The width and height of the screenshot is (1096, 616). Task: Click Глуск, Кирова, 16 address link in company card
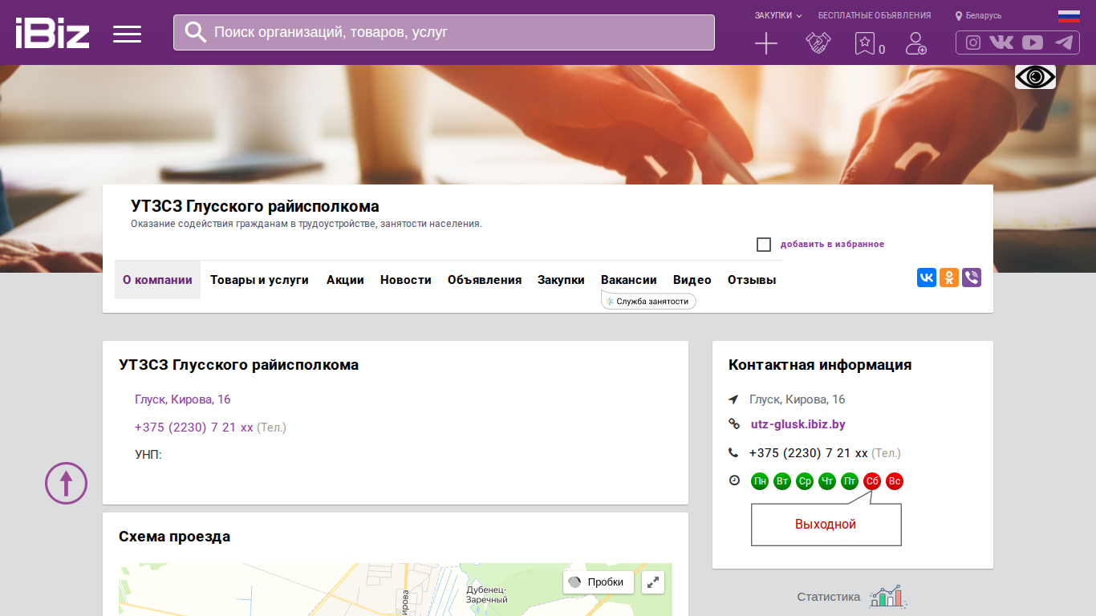point(183,399)
